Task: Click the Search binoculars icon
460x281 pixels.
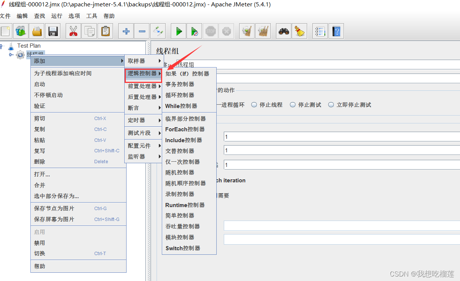Action: click(x=284, y=31)
